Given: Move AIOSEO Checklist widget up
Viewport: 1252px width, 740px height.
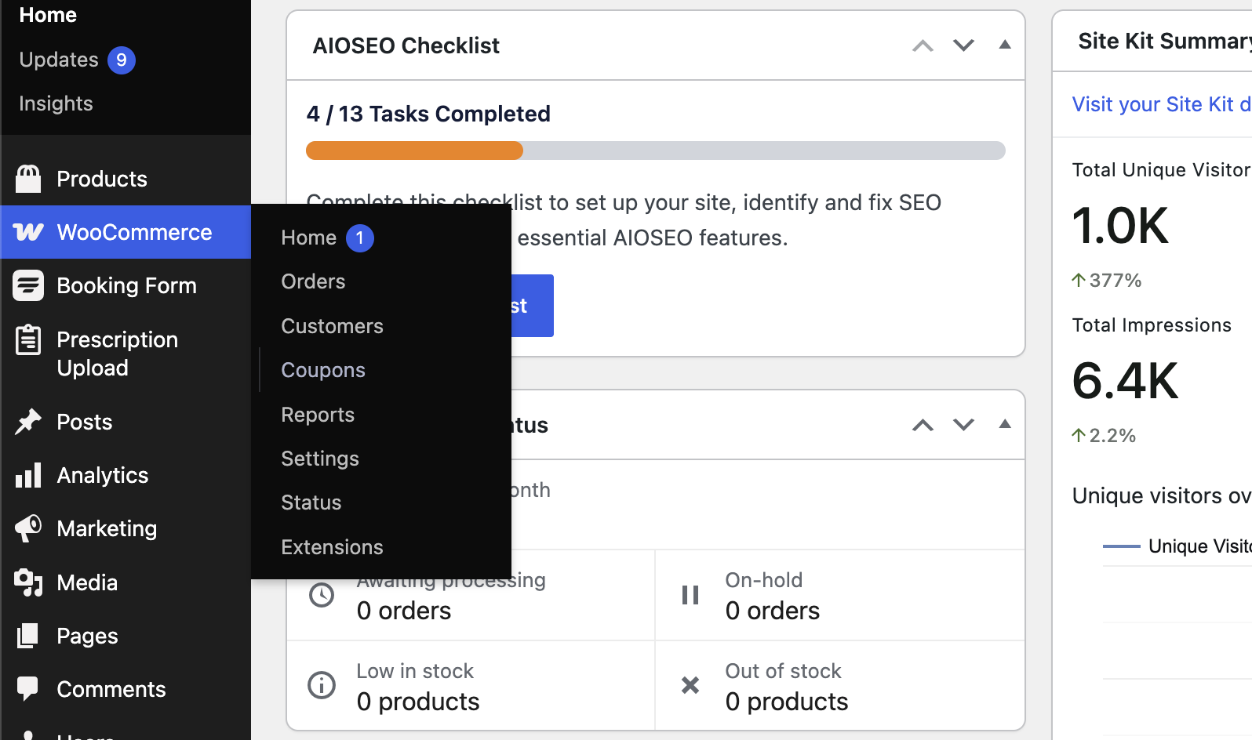Looking at the screenshot, I should (x=923, y=45).
